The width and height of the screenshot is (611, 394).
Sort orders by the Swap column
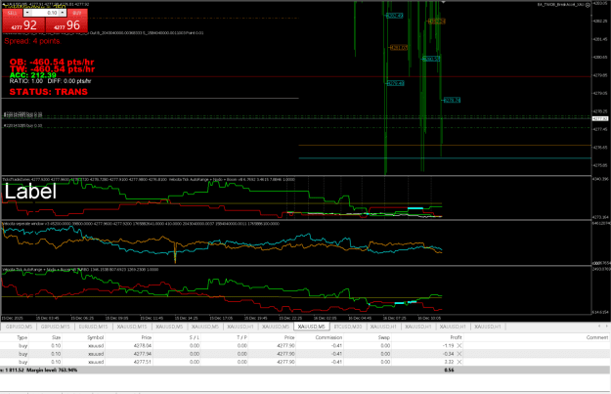[x=385, y=337]
